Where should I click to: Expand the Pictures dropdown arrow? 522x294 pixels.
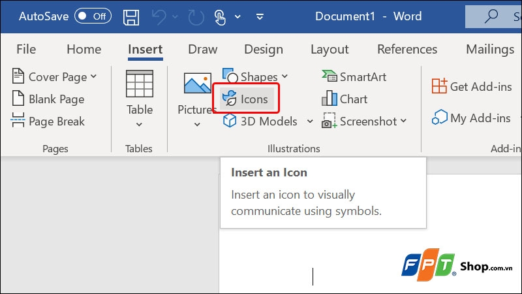pyautogui.click(x=197, y=124)
